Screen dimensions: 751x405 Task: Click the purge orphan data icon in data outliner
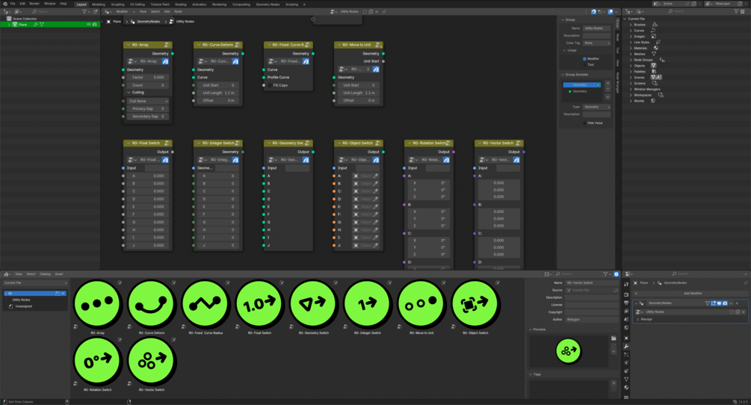pos(742,11)
